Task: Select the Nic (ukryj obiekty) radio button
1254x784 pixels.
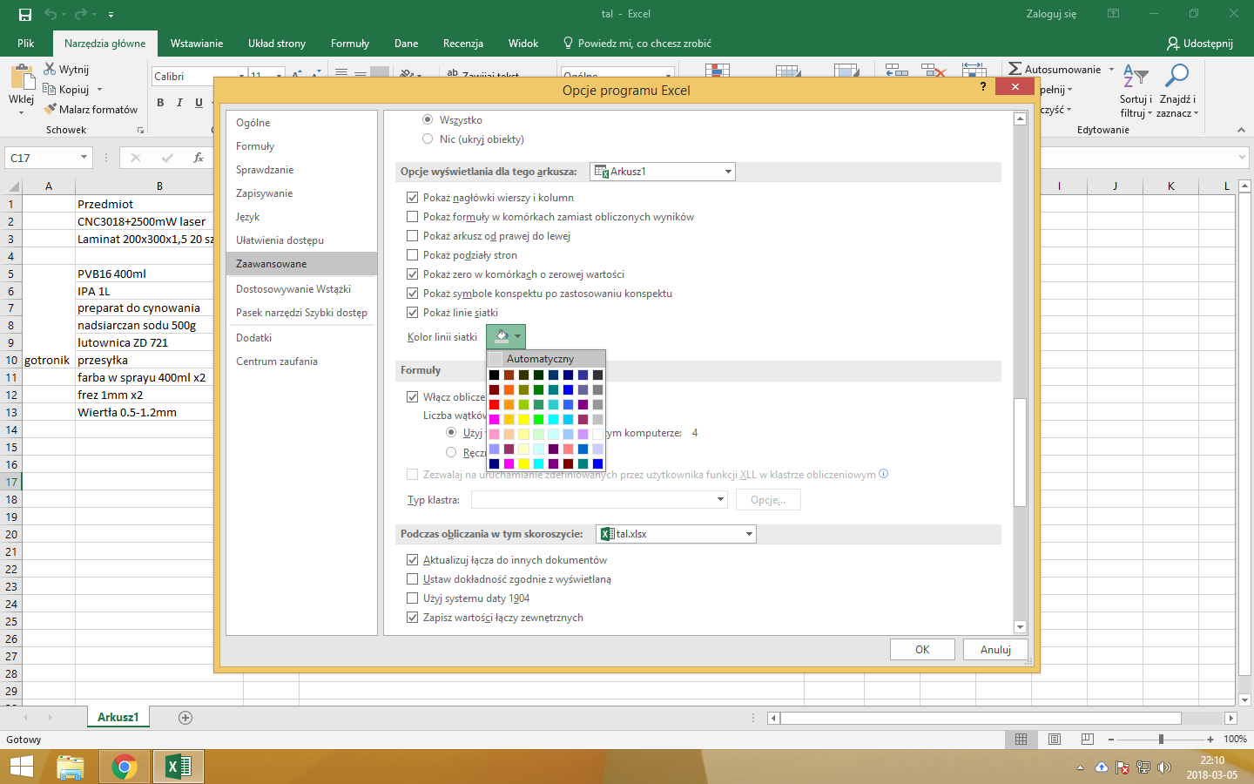Action: click(x=428, y=139)
